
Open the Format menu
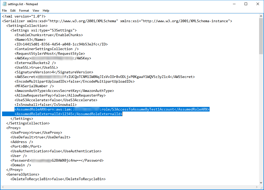[24, 11]
